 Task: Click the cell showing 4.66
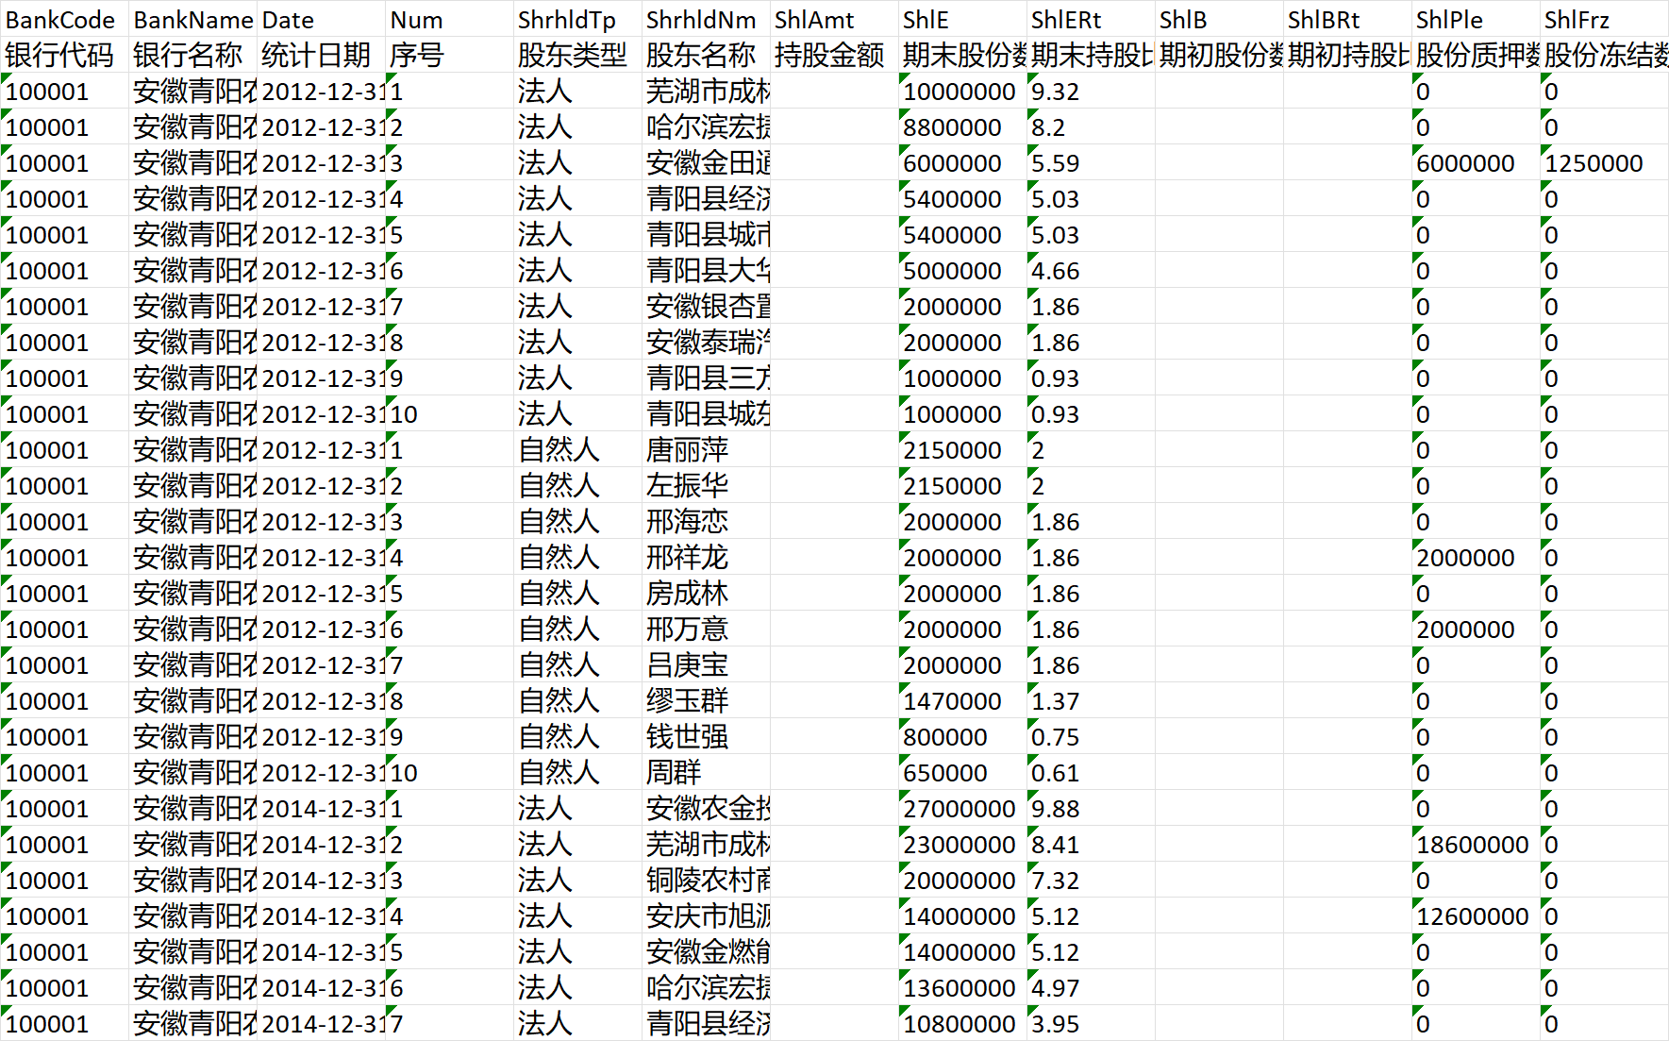[x=1091, y=270]
